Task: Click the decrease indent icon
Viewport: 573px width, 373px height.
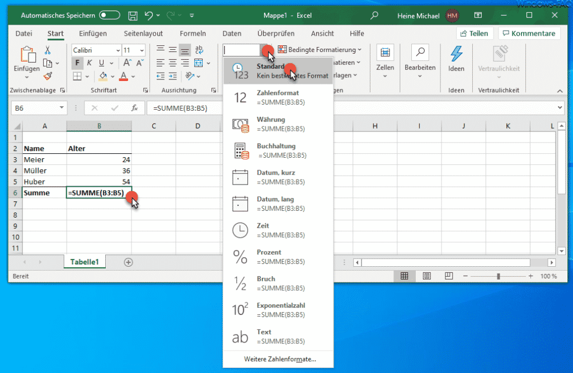Action: (161, 76)
